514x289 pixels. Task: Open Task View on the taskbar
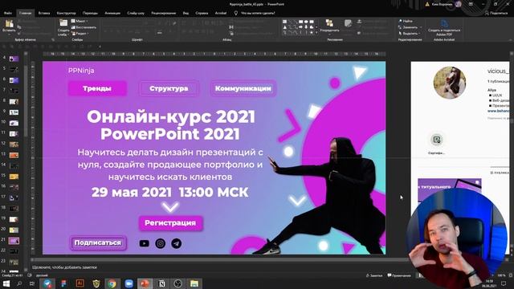32,283
